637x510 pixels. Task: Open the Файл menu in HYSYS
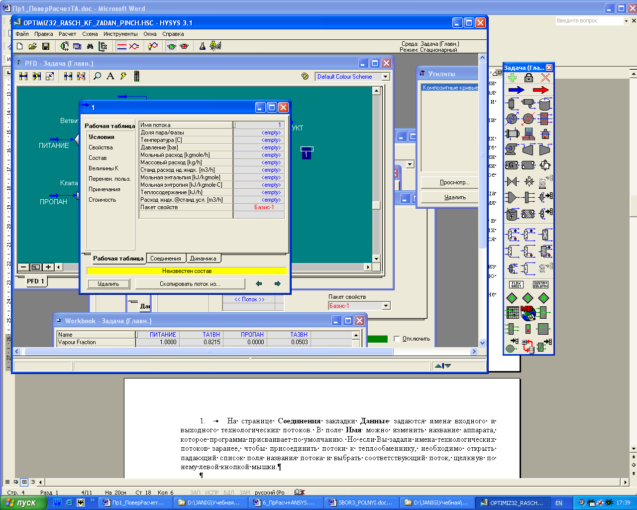22,34
